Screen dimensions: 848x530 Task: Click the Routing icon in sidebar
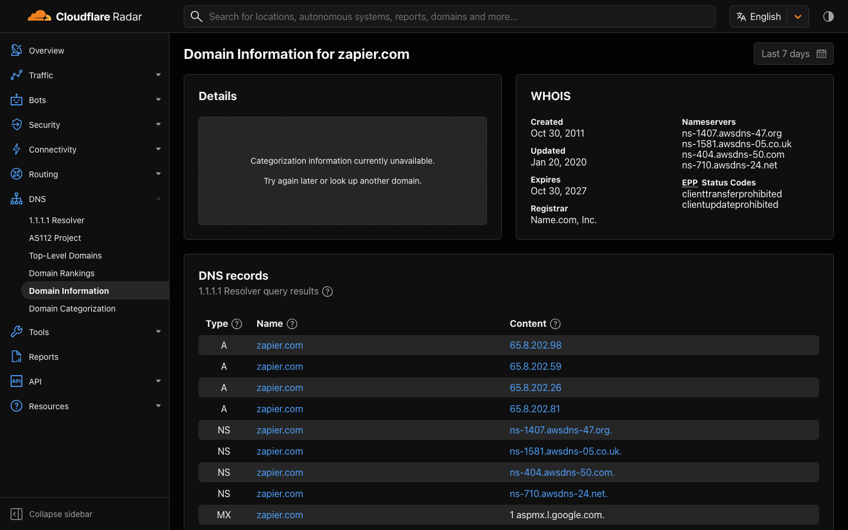[x=16, y=174]
